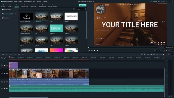The image size is (174, 98).
Task: Select the Title 27 thumbnail
Action: [71, 28]
